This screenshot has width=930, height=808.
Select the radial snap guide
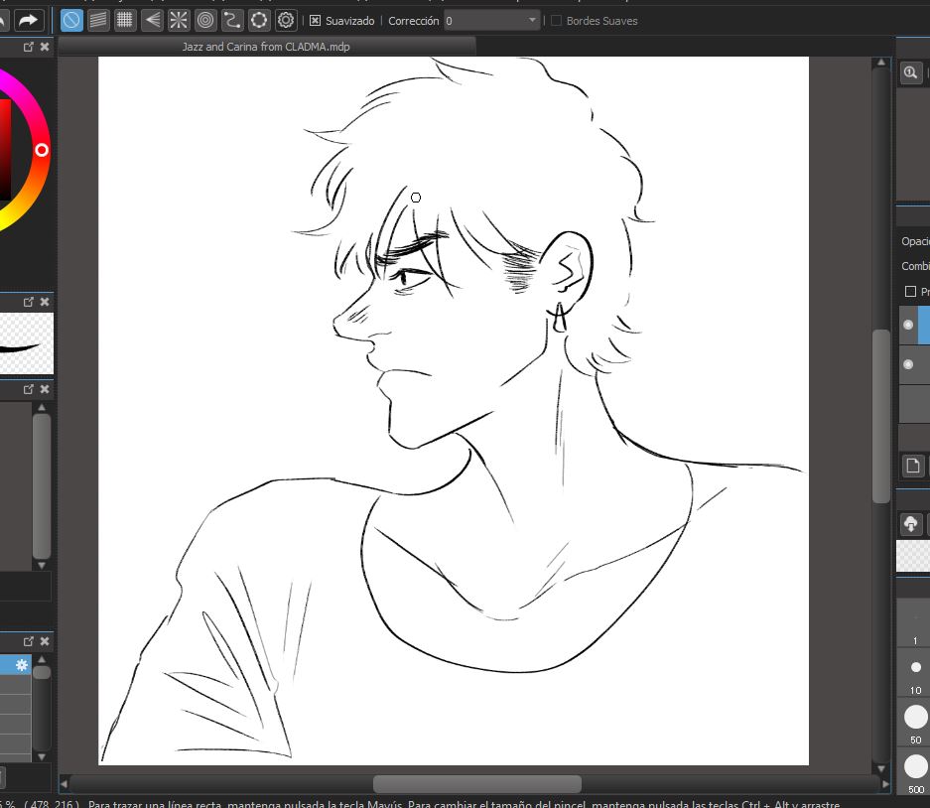pyautogui.click(x=179, y=20)
